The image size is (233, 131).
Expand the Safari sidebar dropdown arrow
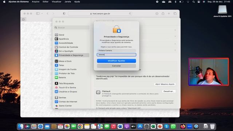[x=42, y=13]
